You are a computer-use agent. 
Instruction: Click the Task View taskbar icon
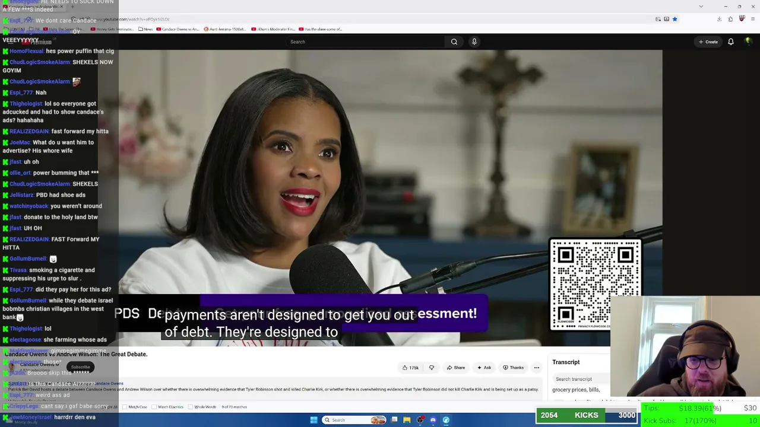394,420
